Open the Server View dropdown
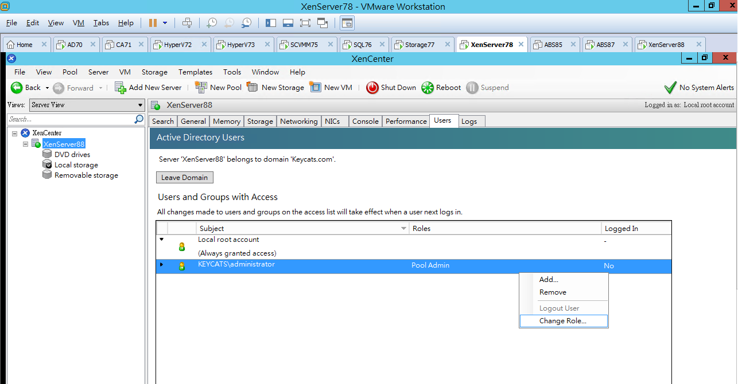738x384 pixels. pyautogui.click(x=87, y=105)
